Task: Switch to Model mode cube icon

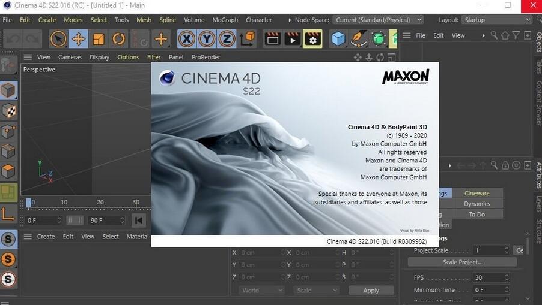Action: [x=8, y=91]
